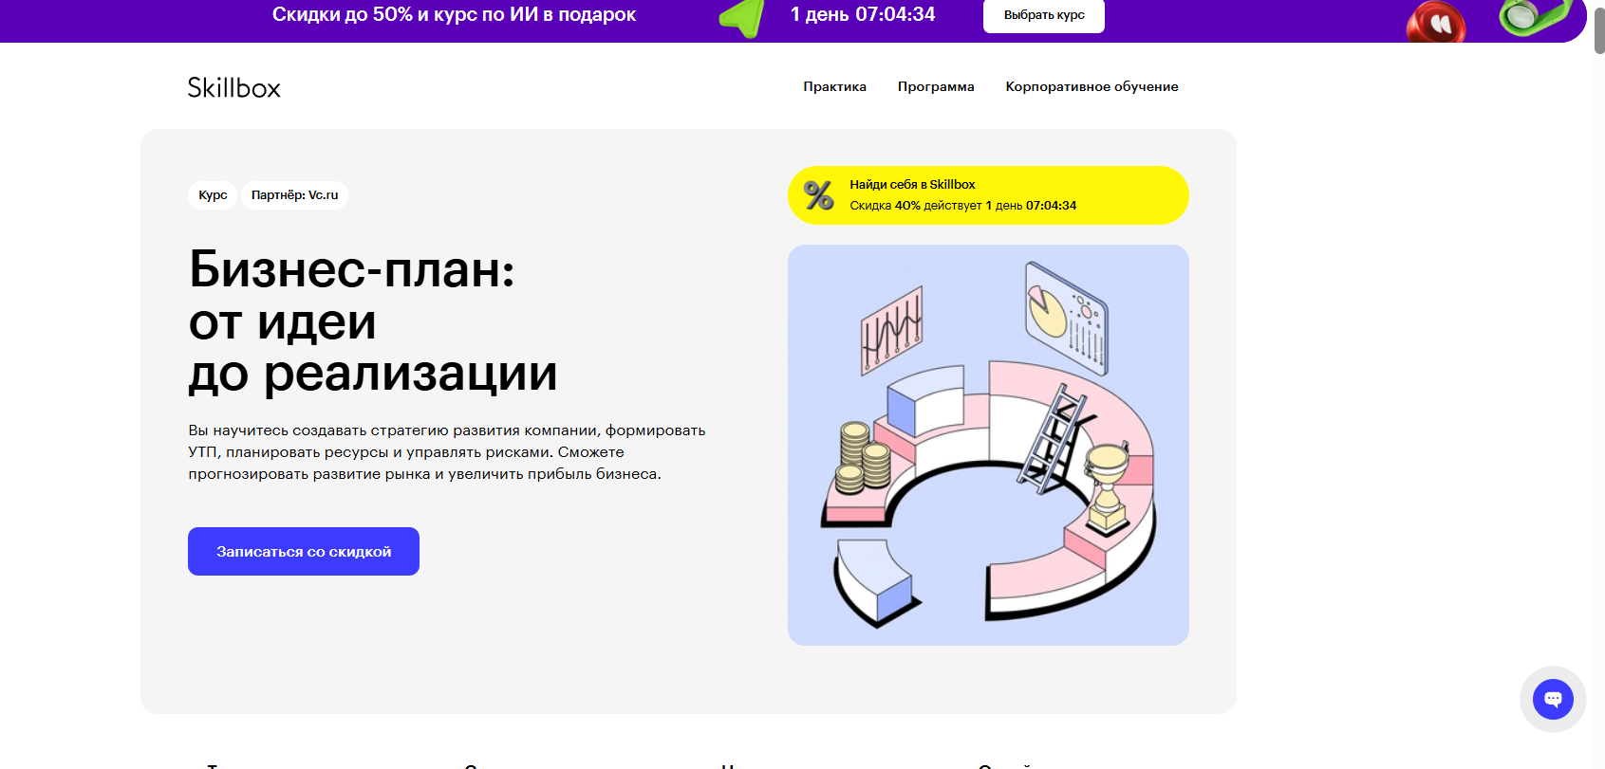Click the red quote bubble decoration
The image size is (1605, 769).
coord(1436,23)
